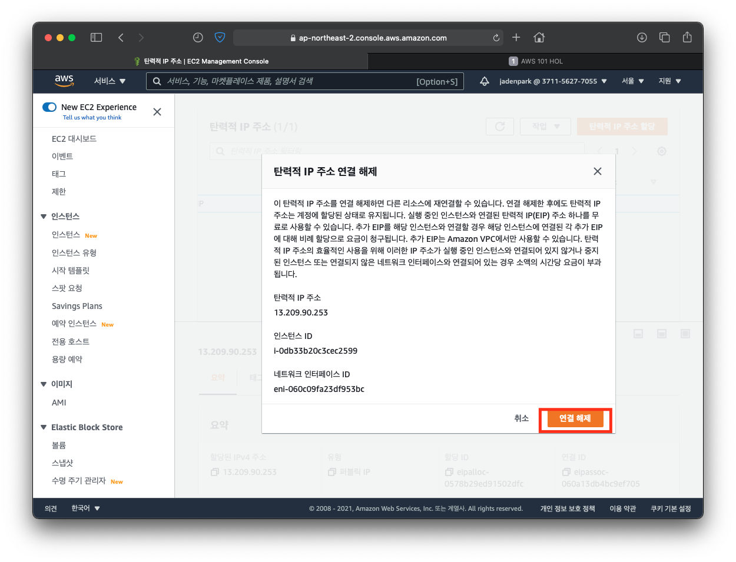Open 볼륨 in the sidebar
736x562 pixels.
pyautogui.click(x=59, y=445)
